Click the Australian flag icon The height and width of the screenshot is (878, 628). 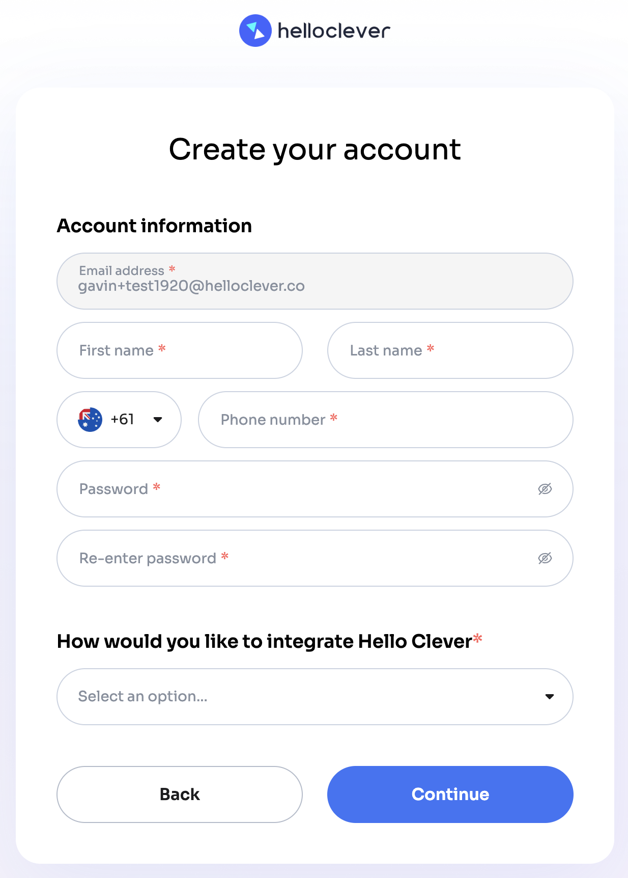[x=90, y=420]
